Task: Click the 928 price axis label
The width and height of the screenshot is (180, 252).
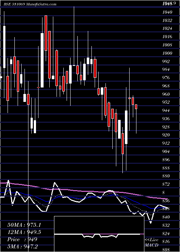Action: [166, 127]
